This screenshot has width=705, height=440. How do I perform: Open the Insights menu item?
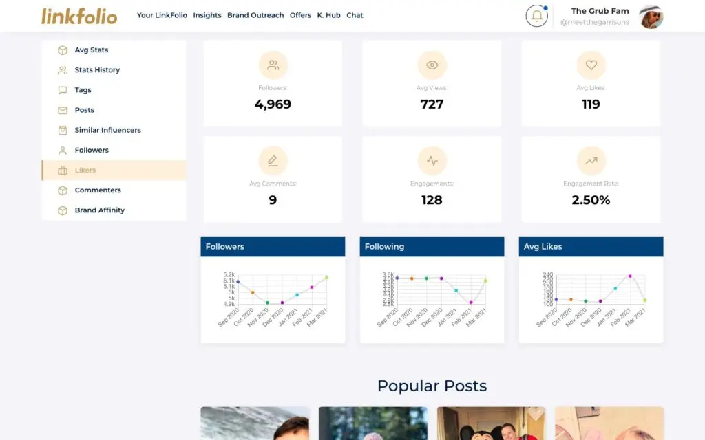207,15
